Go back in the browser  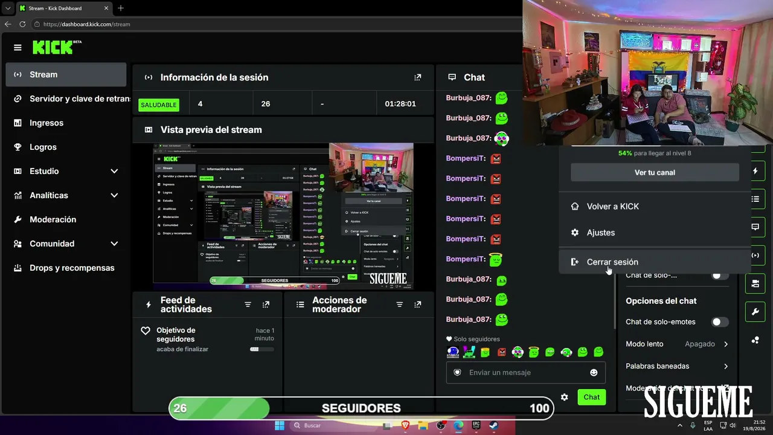tap(8, 24)
